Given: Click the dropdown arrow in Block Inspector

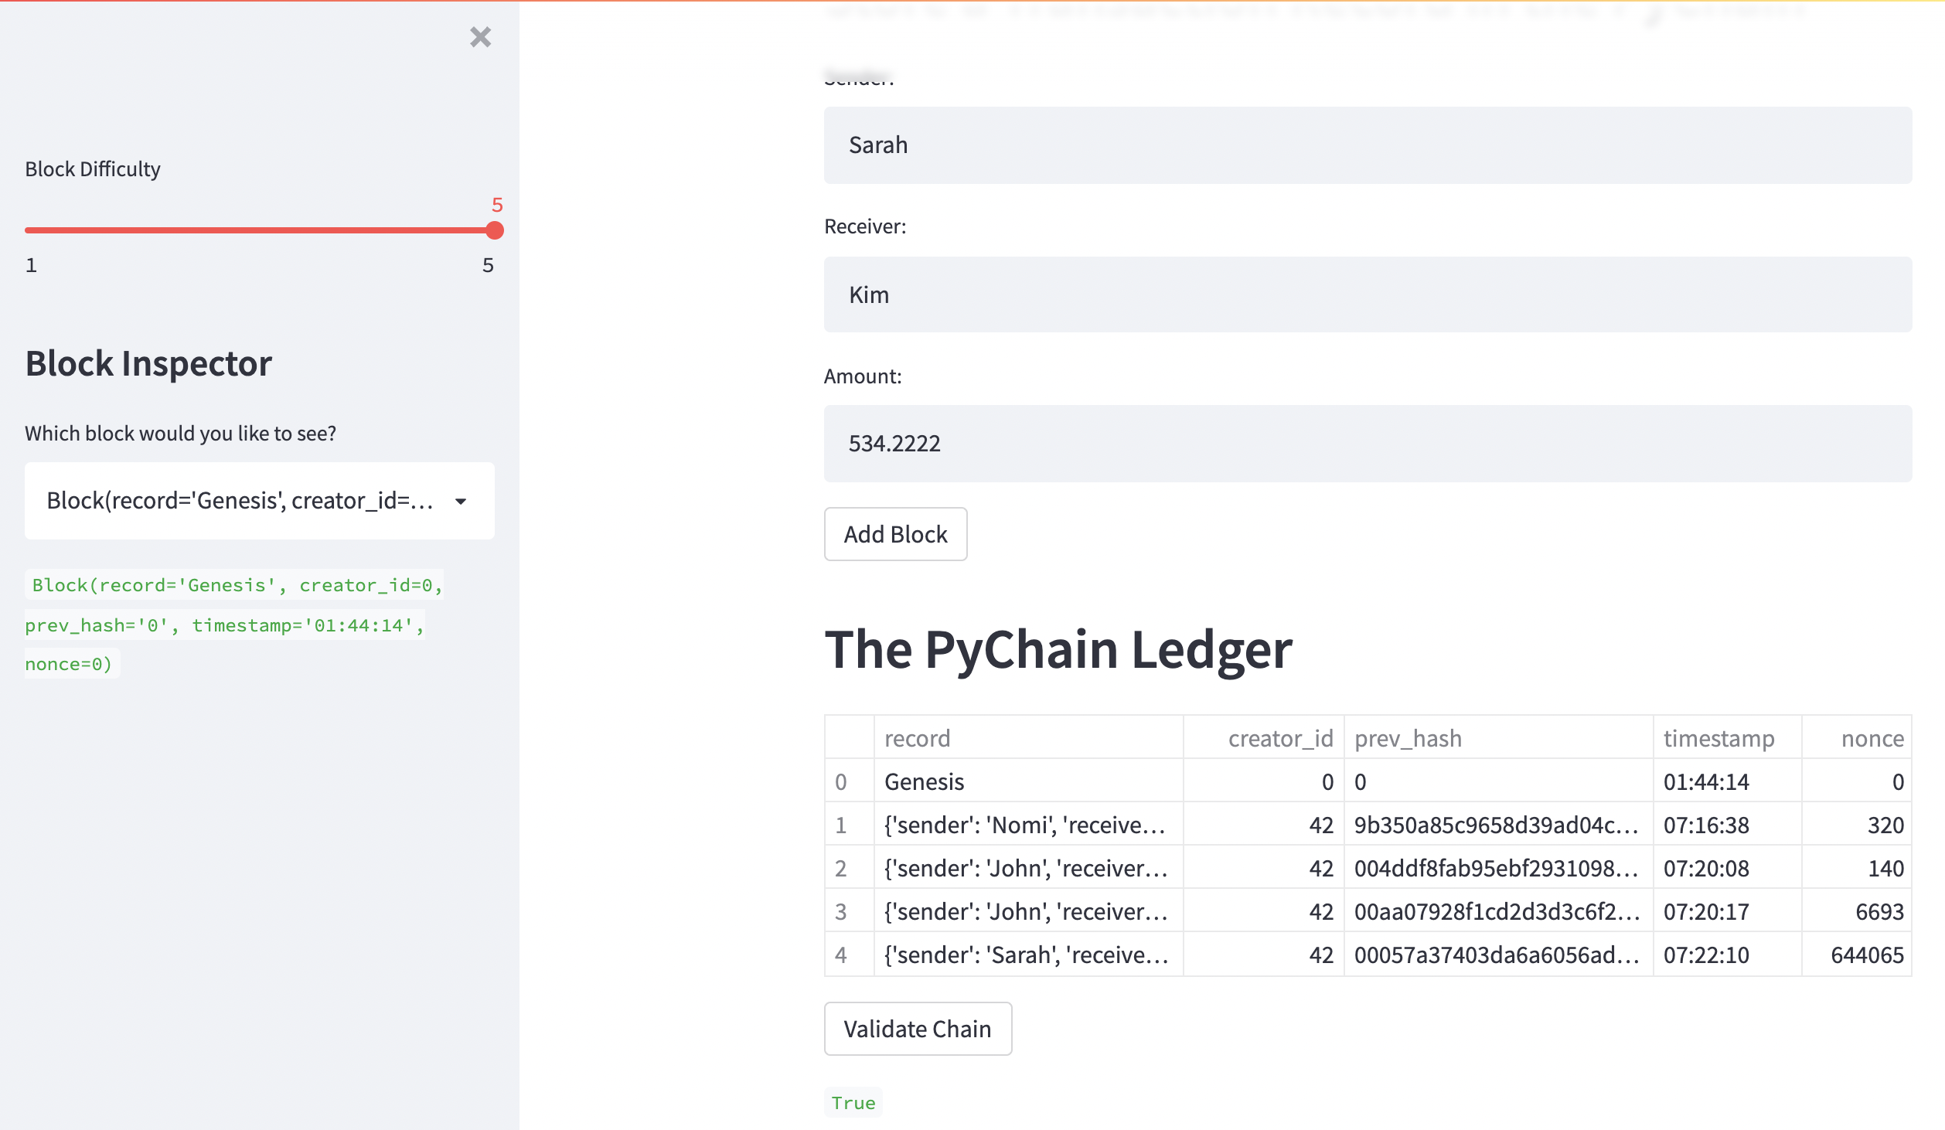Looking at the screenshot, I should (x=461, y=502).
